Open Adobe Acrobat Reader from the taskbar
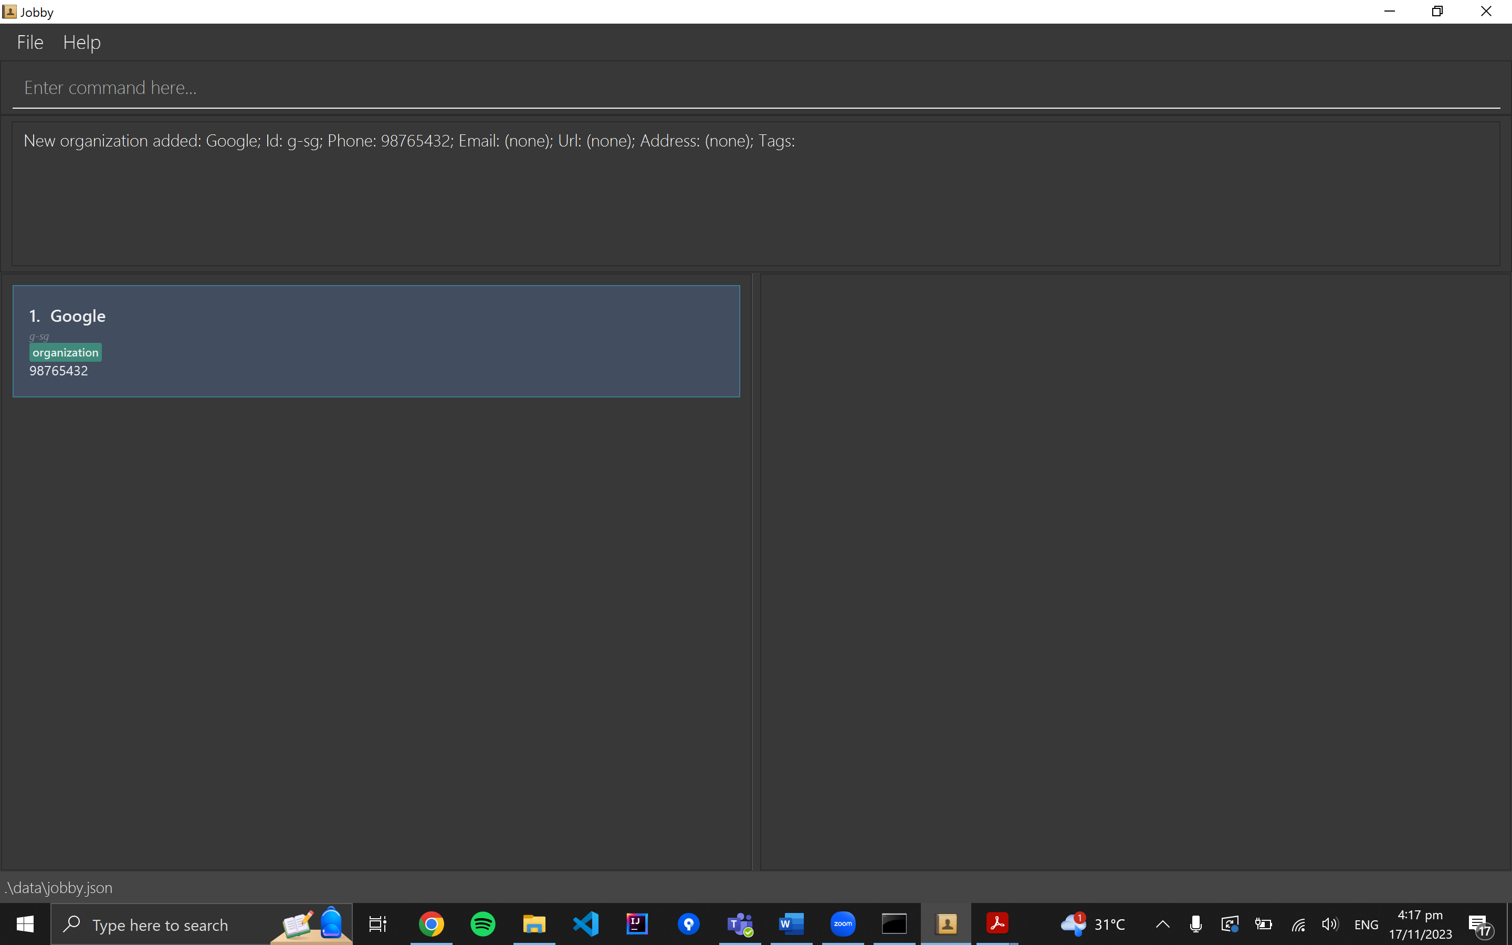Viewport: 1512px width, 945px height. (x=997, y=924)
